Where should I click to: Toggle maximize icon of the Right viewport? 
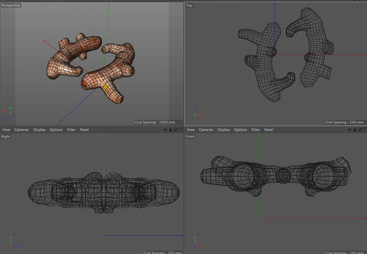click(181, 130)
